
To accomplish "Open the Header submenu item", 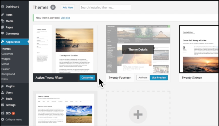I will click(6, 69).
